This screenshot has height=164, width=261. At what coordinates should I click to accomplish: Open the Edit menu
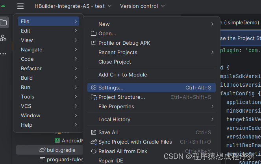pyautogui.click(x=26, y=31)
